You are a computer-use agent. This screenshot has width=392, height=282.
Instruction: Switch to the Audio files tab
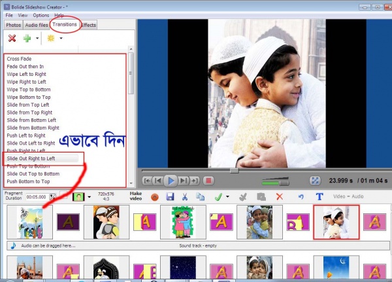pos(37,25)
